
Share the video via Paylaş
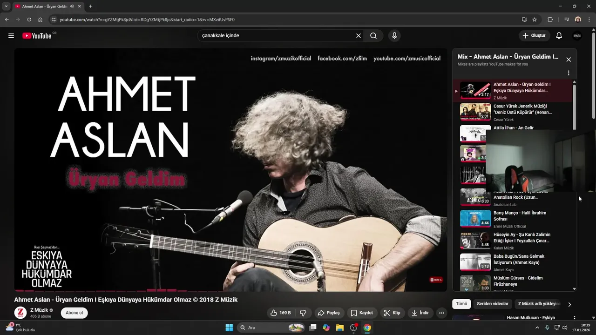328,313
